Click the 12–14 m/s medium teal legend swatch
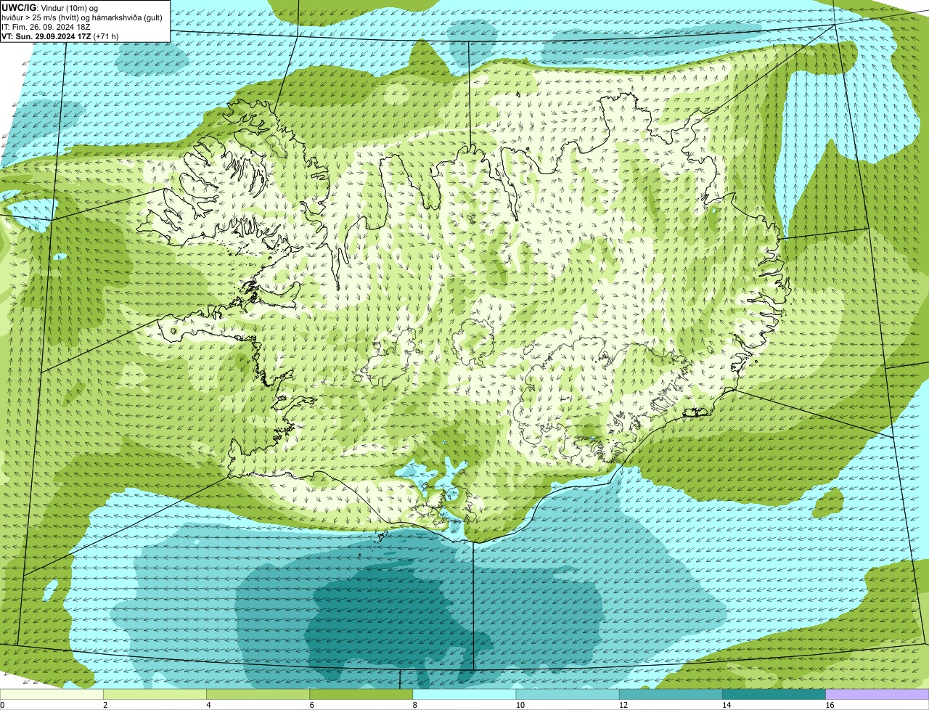 (x=671, y=695)
